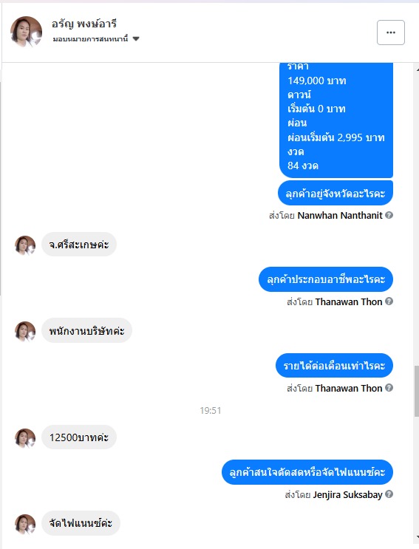Select the ลูกค้าอยู่จังหวัดอะไรคะ message bubble
Image resolution: width=419 pixels, height=549 pixels.
(335, 194)
